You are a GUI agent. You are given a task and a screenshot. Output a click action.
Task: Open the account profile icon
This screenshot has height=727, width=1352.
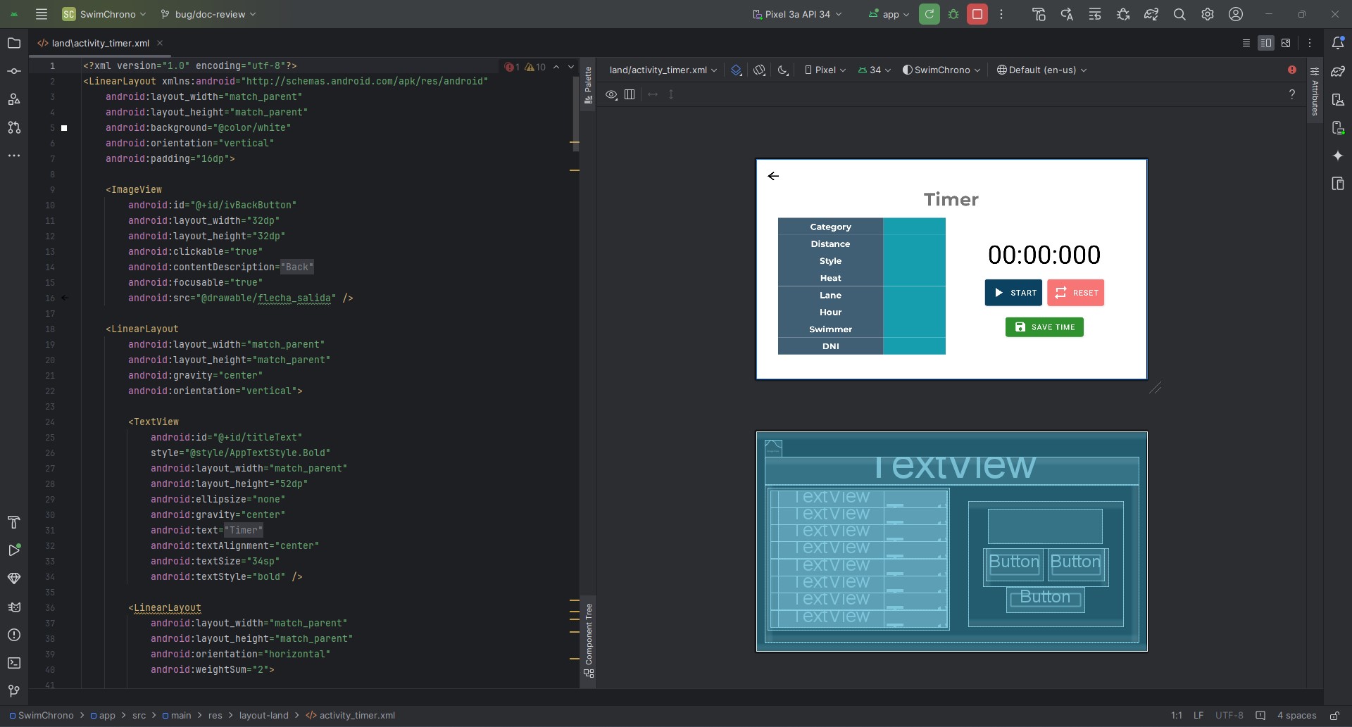coord(1236,14)
